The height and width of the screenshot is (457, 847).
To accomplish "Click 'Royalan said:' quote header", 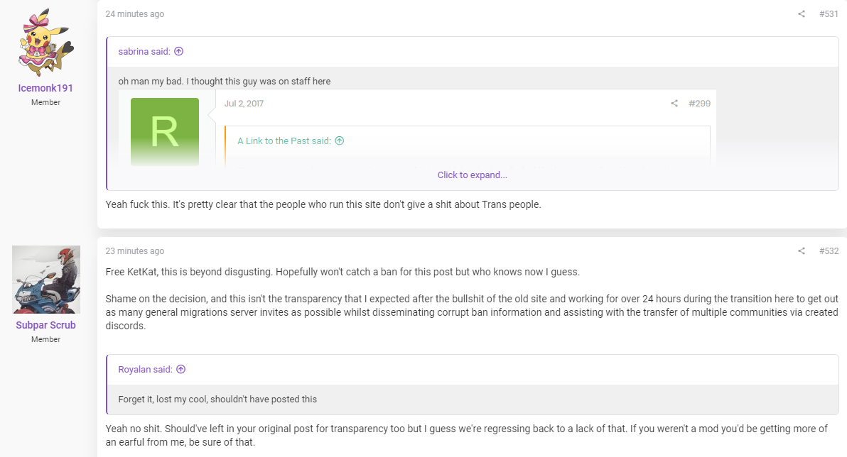I will [x=145, y=369].
